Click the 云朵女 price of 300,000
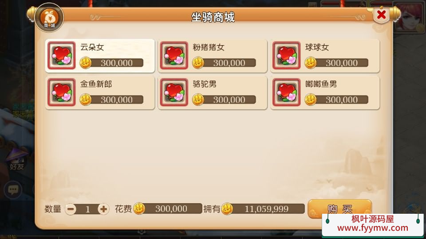This screenshot has height=239, width=426. pyautogui.click(x=117, y=63)
